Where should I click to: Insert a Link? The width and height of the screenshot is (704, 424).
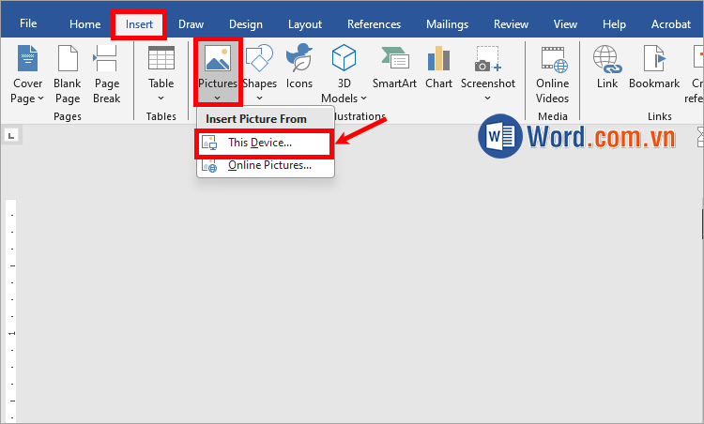click(607, 62)
